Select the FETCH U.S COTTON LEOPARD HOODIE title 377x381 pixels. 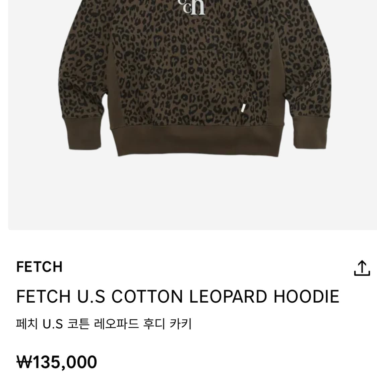(178, 296)
